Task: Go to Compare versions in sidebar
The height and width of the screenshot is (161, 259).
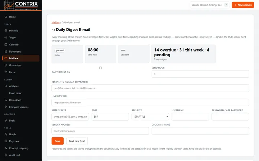Action: (x=19, y=107)
